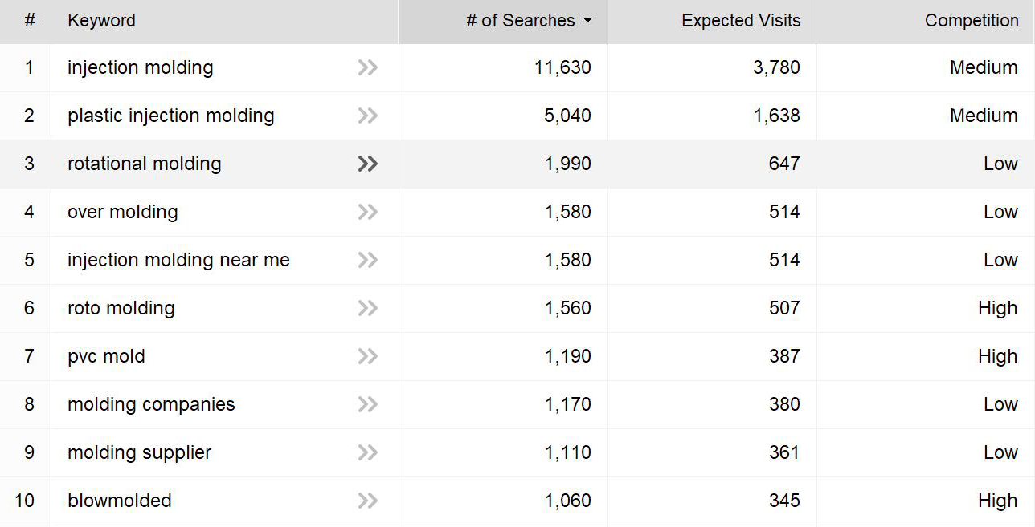Click double-arrow icon beside "rotational molding"
The height and width of the screenshot is (527, 1035).
pos(368,164)
